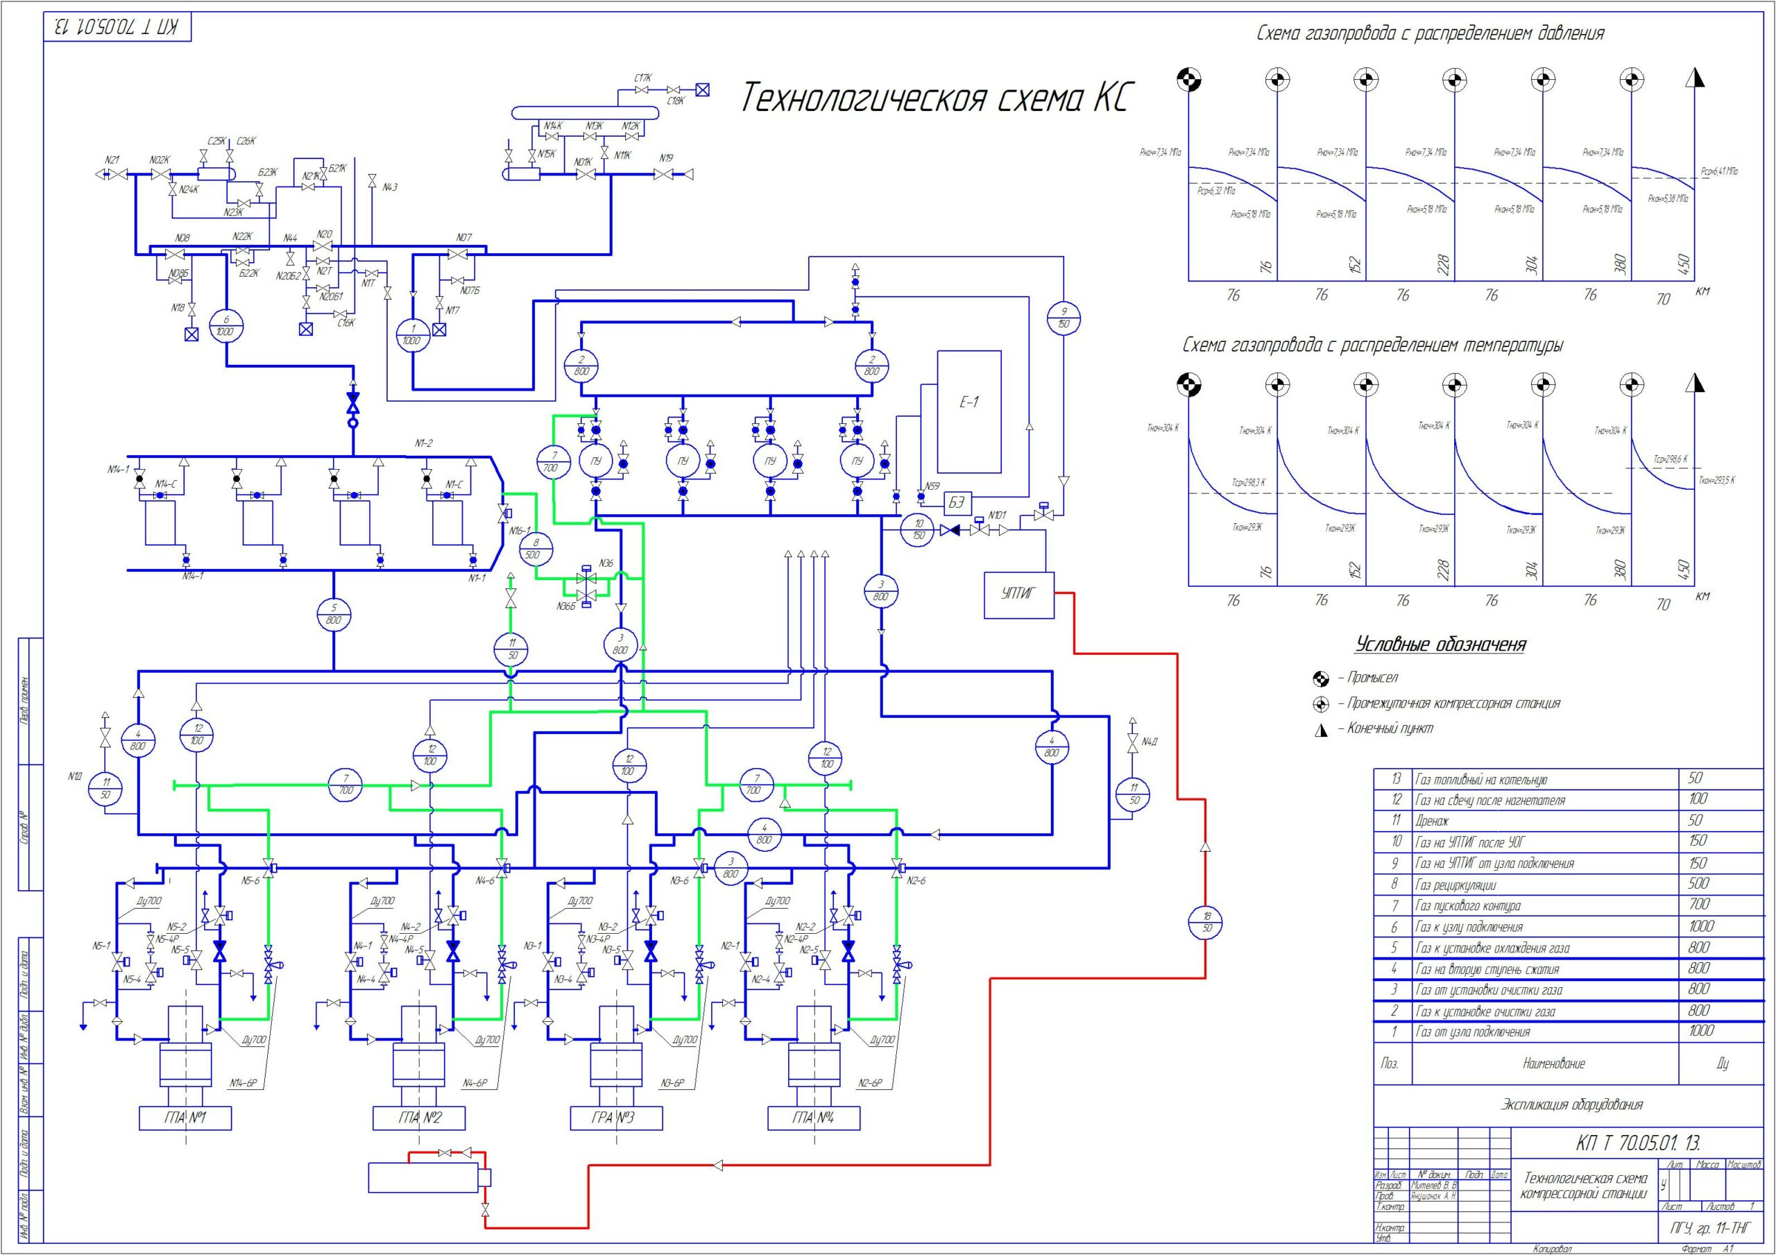Click the "Экспликация оборудования" caption

[1572, 1104]
